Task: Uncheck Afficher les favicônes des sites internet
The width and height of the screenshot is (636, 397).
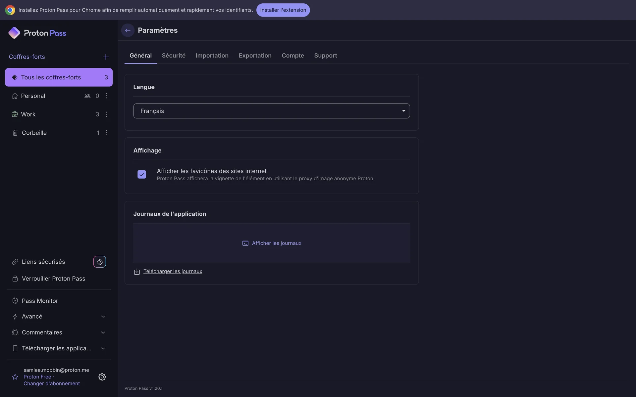Action: pos(142,174)
